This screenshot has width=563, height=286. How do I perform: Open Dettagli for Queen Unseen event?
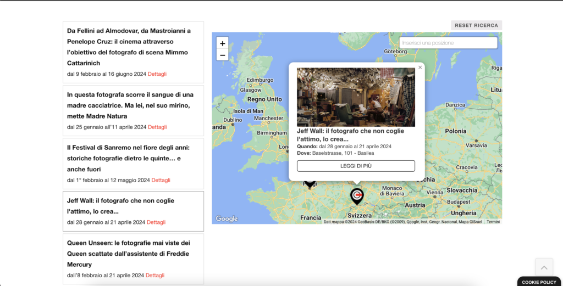155,276
